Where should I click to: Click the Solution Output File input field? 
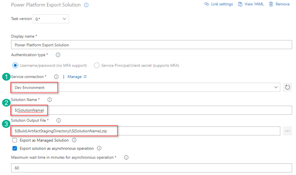[x=146, y=131]
